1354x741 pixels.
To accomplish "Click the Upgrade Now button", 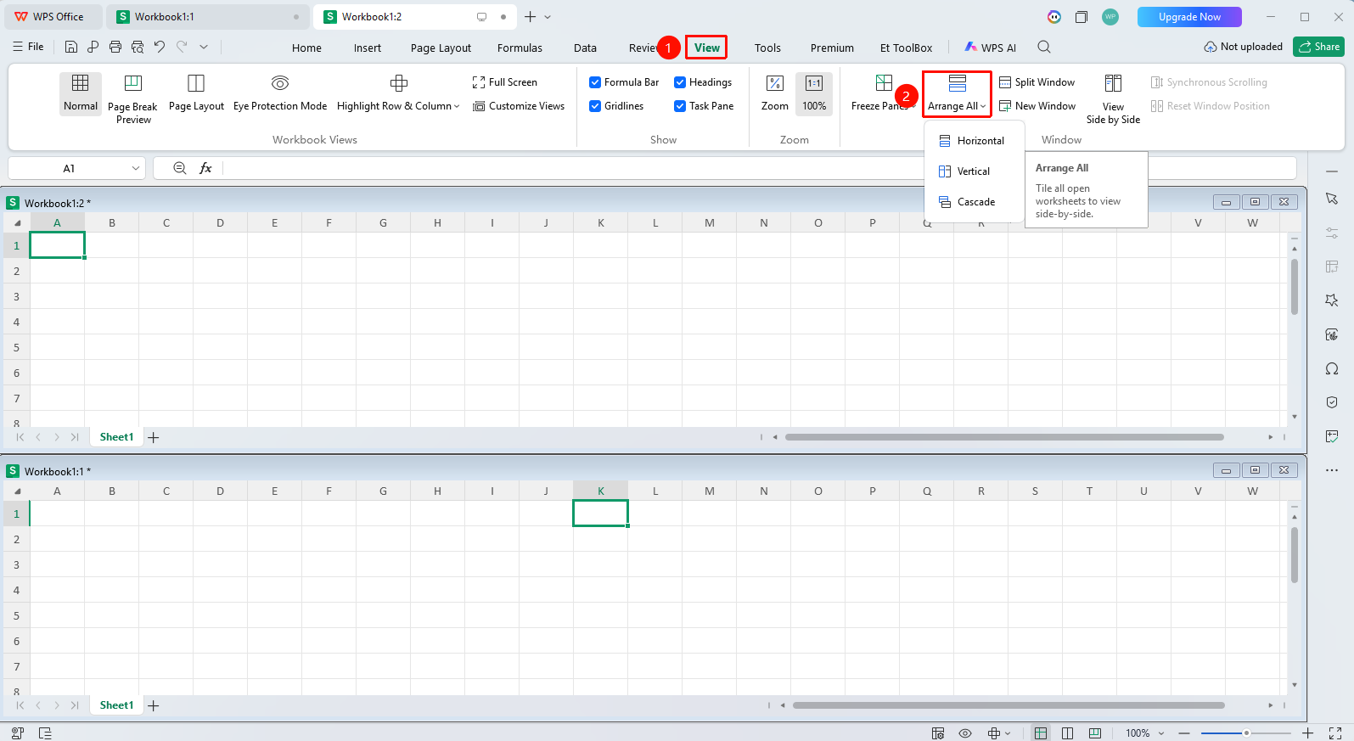I will click(x=1189, y=17).
